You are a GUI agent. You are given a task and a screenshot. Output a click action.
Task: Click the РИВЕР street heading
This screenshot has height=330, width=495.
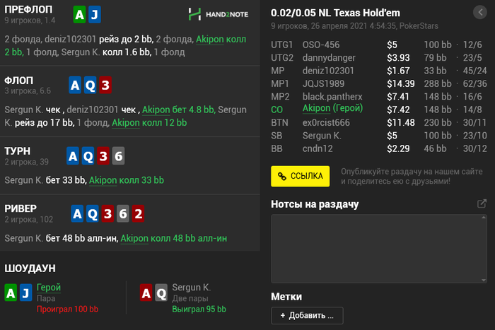pos(21,208)
